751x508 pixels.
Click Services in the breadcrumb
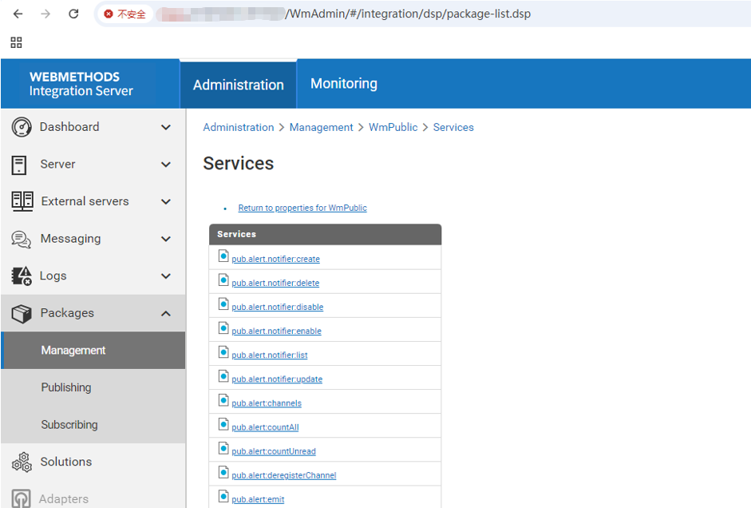click(x=453, y=128)
